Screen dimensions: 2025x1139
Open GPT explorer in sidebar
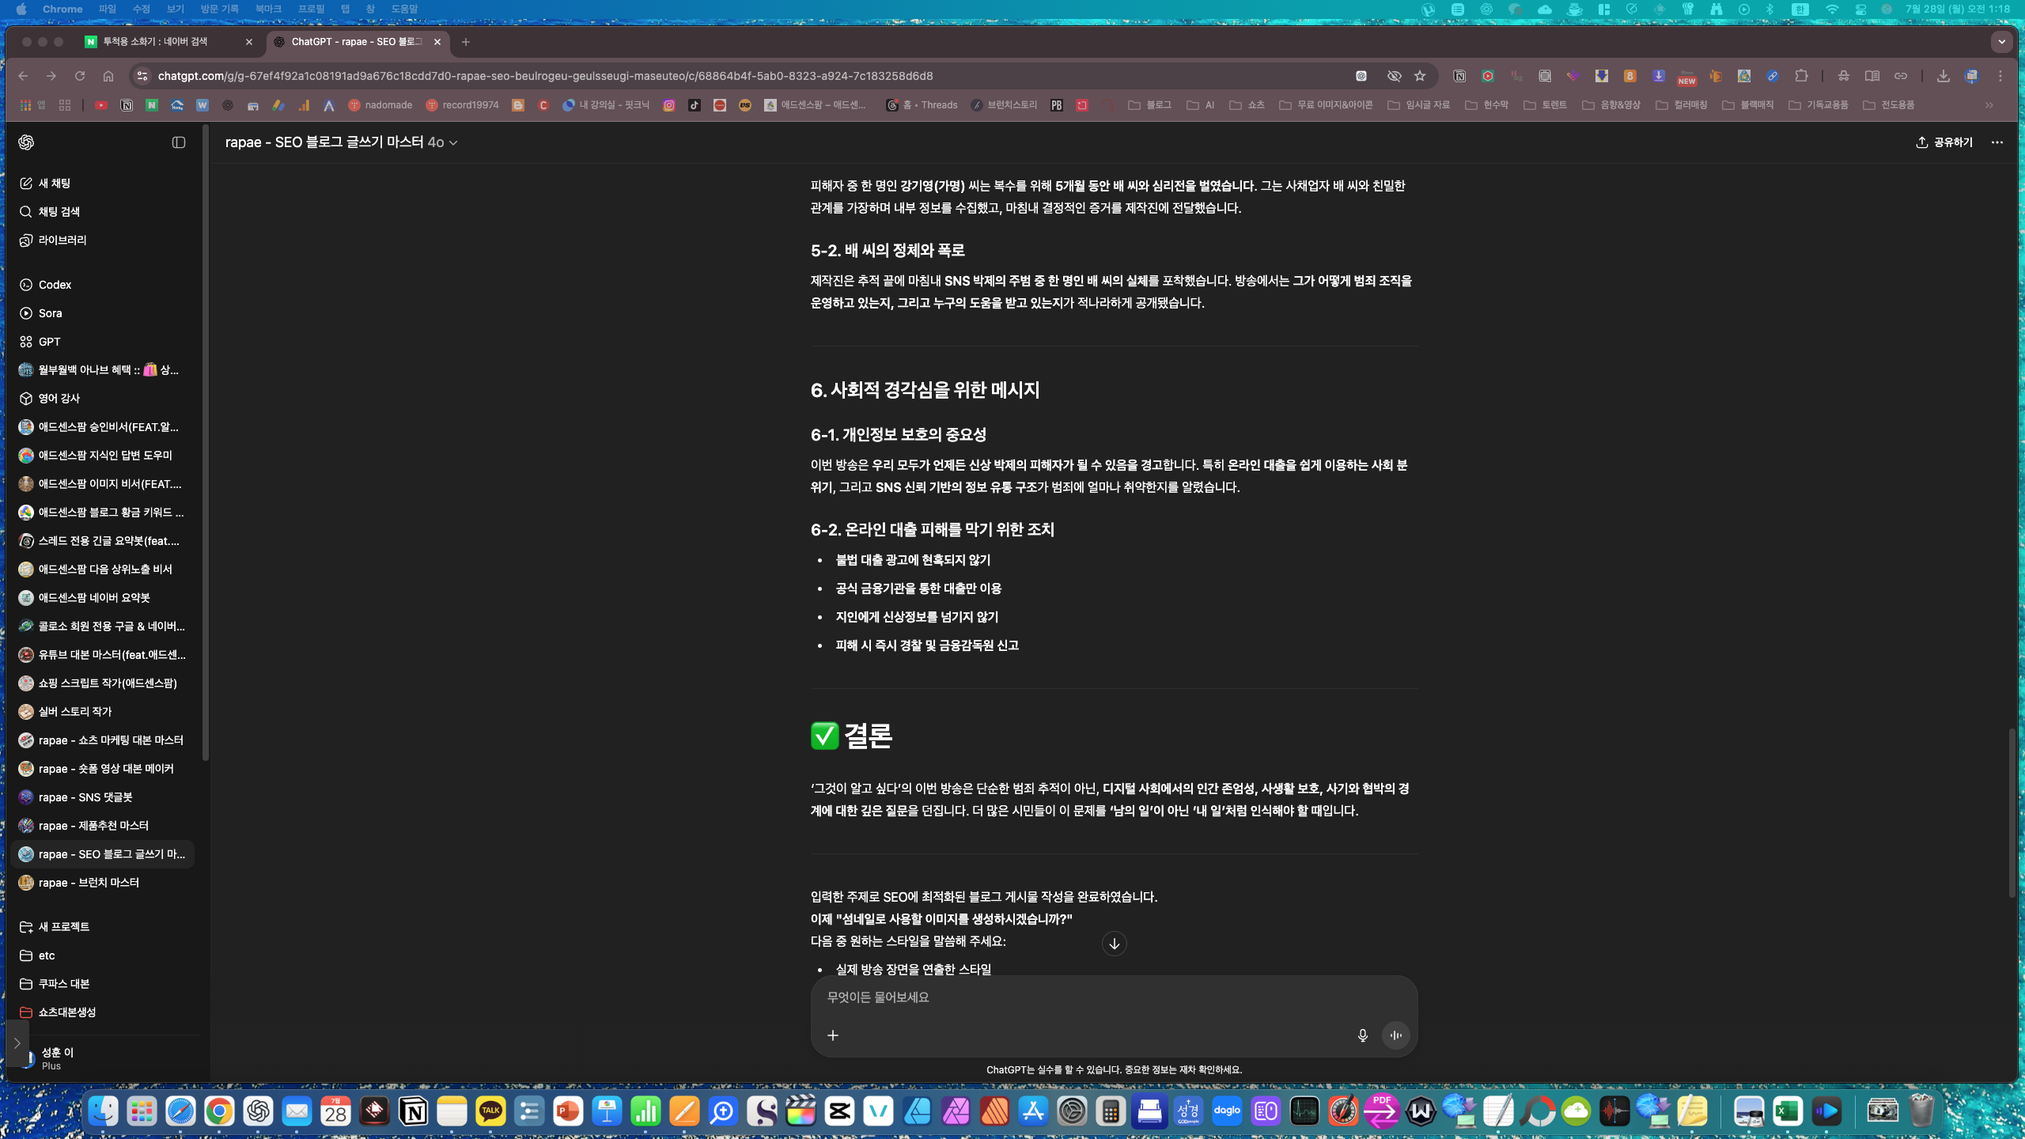pos(103,342)
